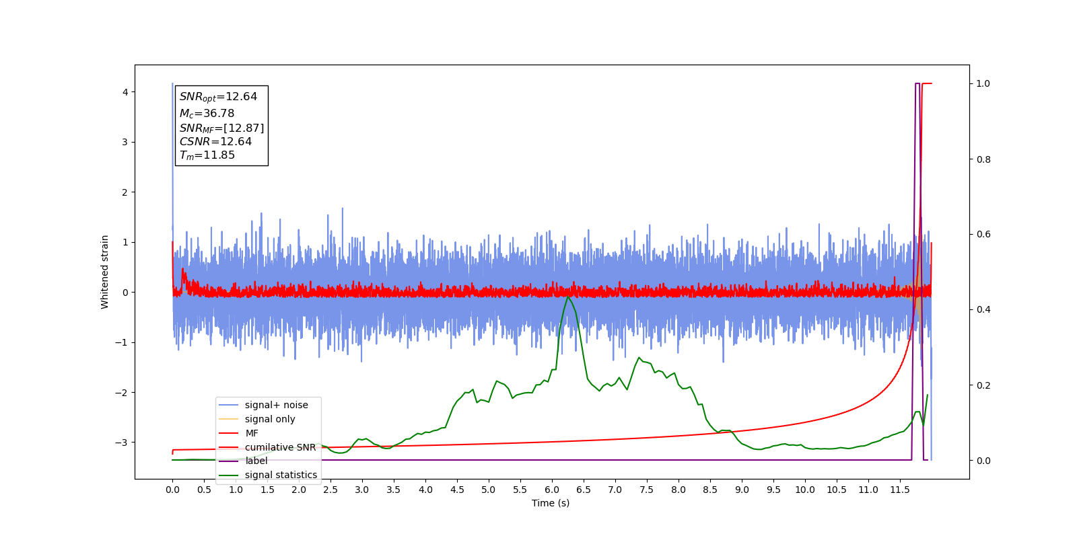Click the 11.5 tick on the time axis
Screen dimensions: 1077x538
pos(900,490)
